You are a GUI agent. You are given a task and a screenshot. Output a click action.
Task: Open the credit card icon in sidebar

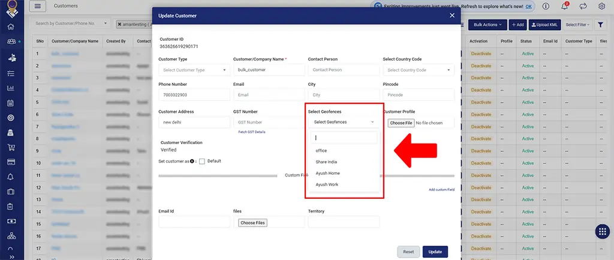point(11,162)
